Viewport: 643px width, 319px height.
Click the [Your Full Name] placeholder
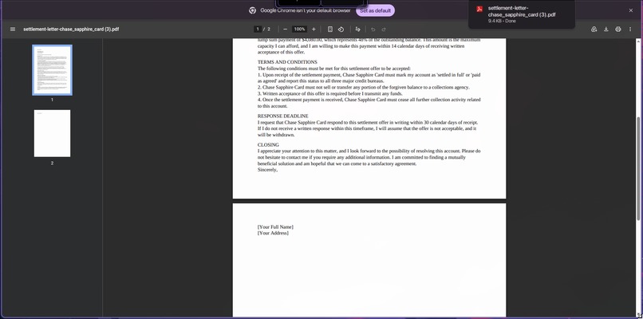[275, 226]
